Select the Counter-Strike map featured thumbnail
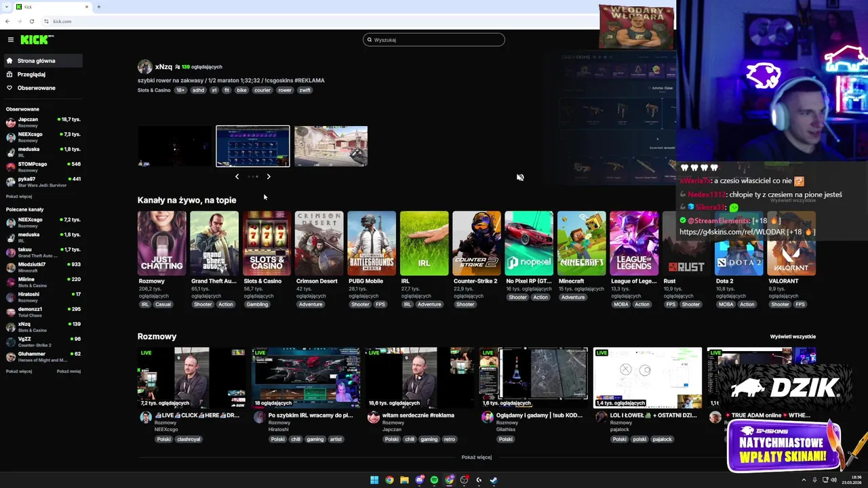Screen dimensions: 868x488 click(x=331, y=146)
